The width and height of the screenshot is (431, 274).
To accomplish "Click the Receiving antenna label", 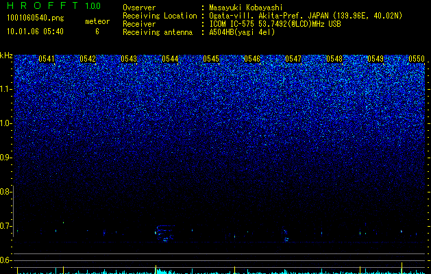I will coord(158,32).
